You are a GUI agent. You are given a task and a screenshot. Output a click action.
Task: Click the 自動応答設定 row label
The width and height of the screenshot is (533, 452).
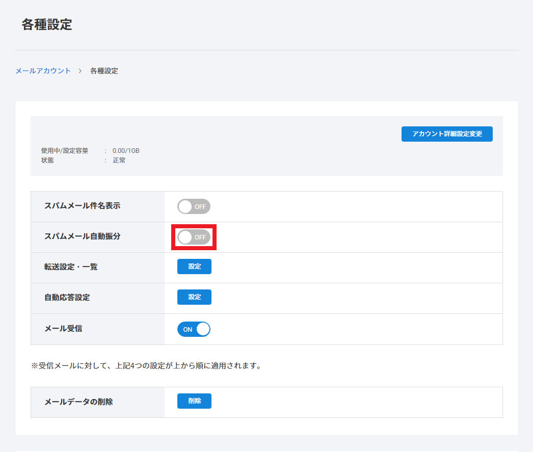click(x=67, y=297)
